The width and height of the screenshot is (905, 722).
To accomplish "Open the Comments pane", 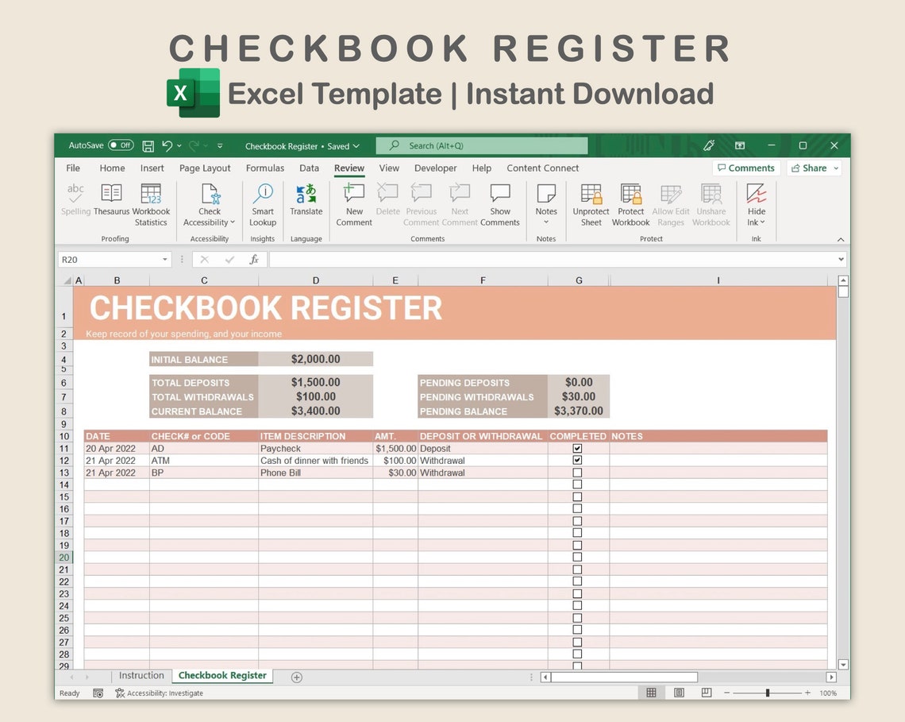I will pos(745,168).
